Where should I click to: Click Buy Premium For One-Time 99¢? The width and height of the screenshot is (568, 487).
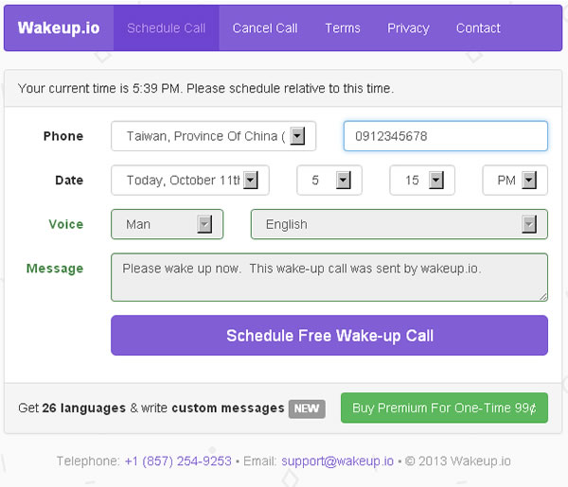pos(444,409)
